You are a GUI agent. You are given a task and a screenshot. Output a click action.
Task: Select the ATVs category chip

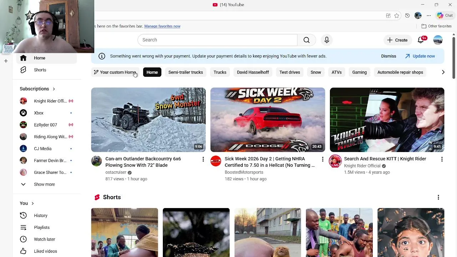337,72
